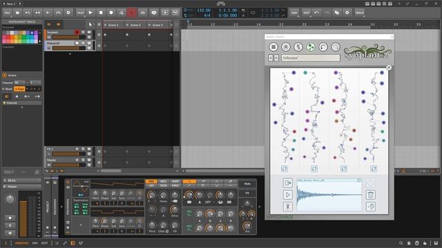
Task: Start playback with transport Play button
Action: click(x=90, y=12)
